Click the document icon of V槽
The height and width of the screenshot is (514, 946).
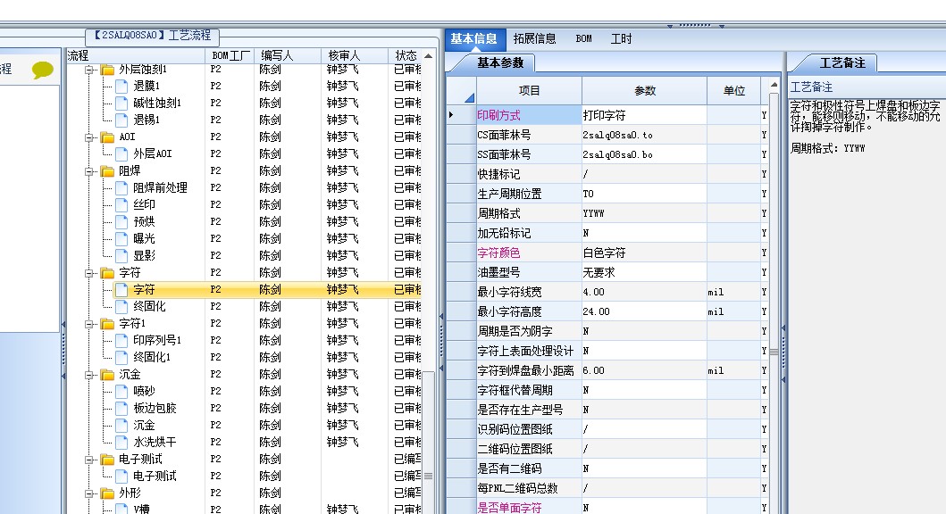pos(121,510)
